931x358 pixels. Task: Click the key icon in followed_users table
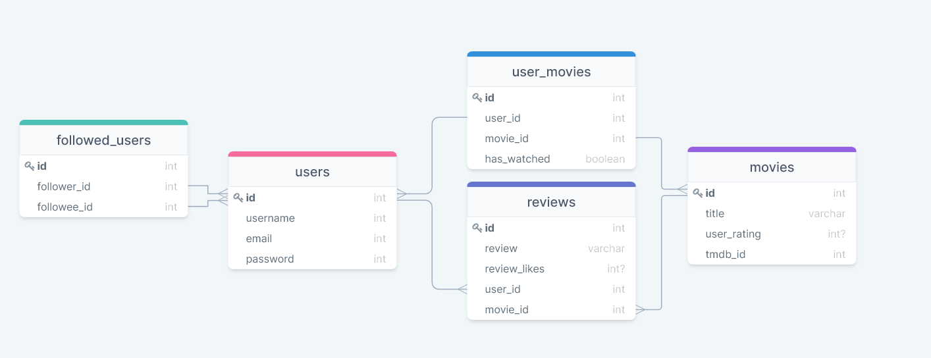click(x=30, y=166)
